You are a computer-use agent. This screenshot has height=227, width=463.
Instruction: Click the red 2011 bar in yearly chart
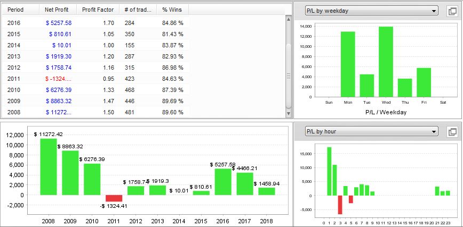pyautogui.click(x=114, y=198)
